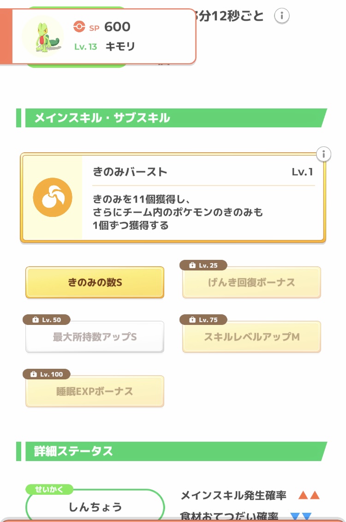Open the main skill info icon
The image size is (346, 522).
coord(323,154)
